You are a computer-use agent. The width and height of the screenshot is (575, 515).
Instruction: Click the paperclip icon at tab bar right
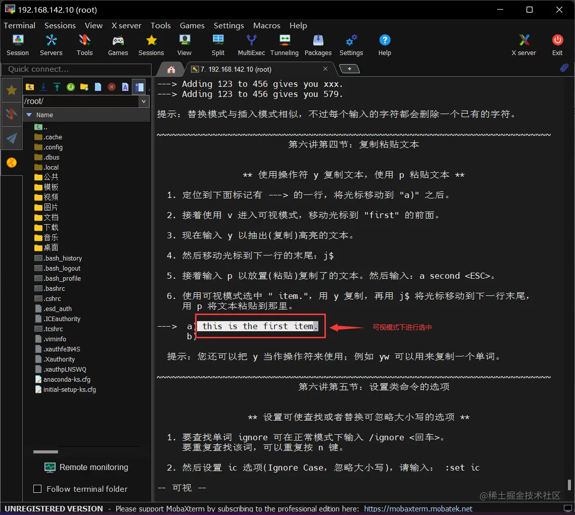(564, 68)
